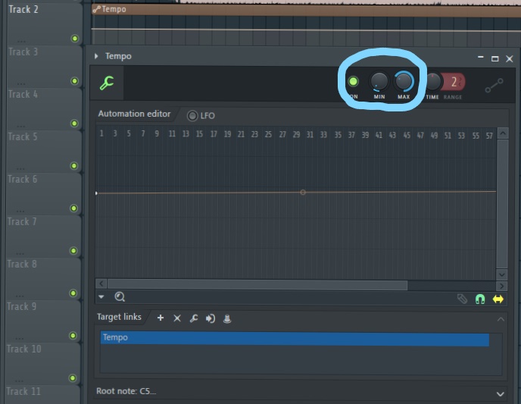
Task: Click bar 1 on the editor ruler
Action: tap(101, 133)
